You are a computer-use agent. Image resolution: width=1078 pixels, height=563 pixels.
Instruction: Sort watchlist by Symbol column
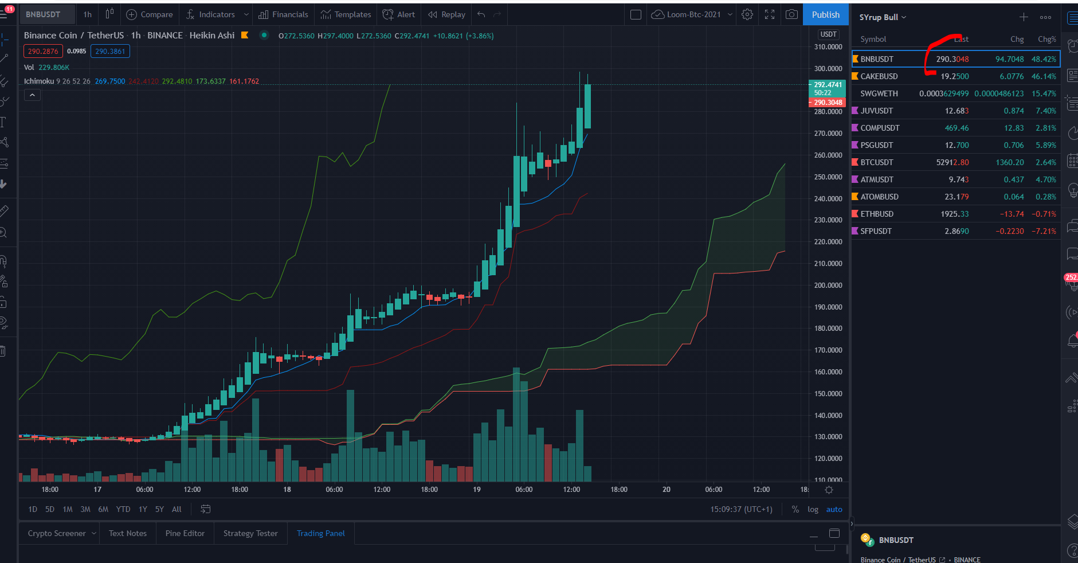(x=873, y=39)
